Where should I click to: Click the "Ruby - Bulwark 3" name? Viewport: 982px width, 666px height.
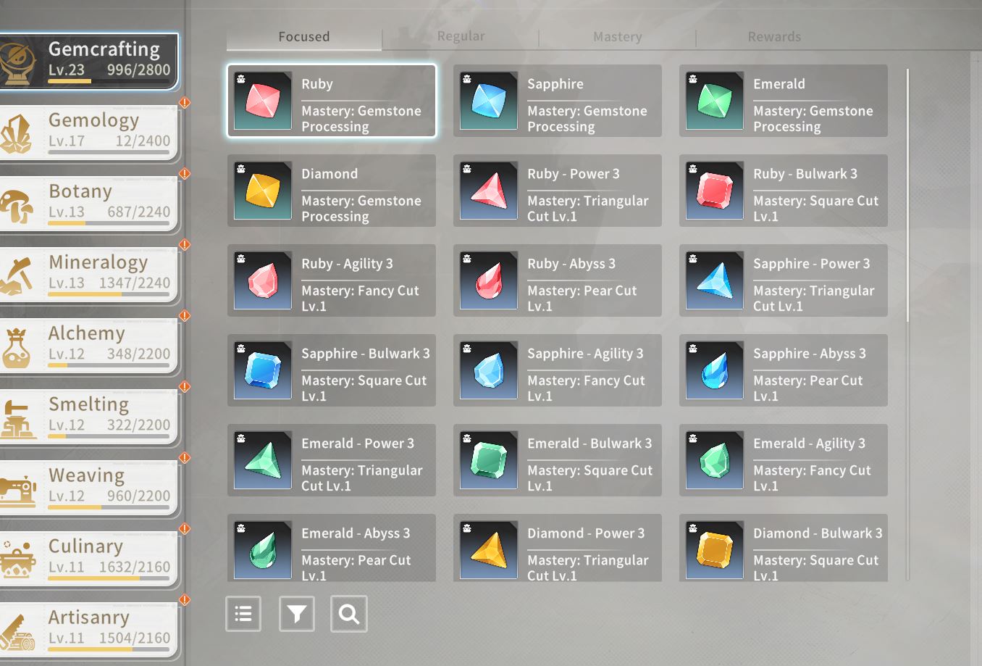point(805,174)
